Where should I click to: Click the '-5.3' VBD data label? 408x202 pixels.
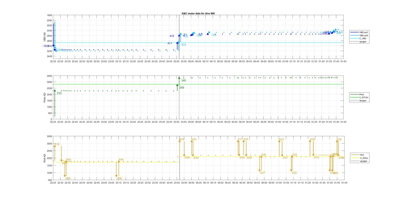click(183, 45)
